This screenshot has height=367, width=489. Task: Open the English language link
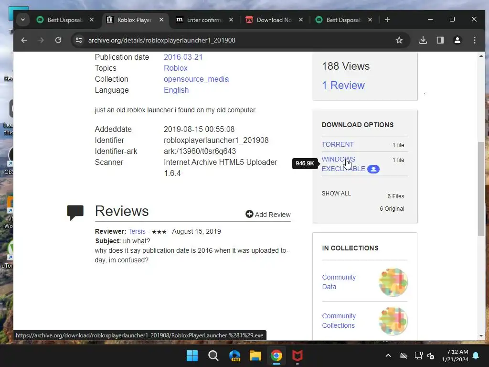[x=176, y=90]
